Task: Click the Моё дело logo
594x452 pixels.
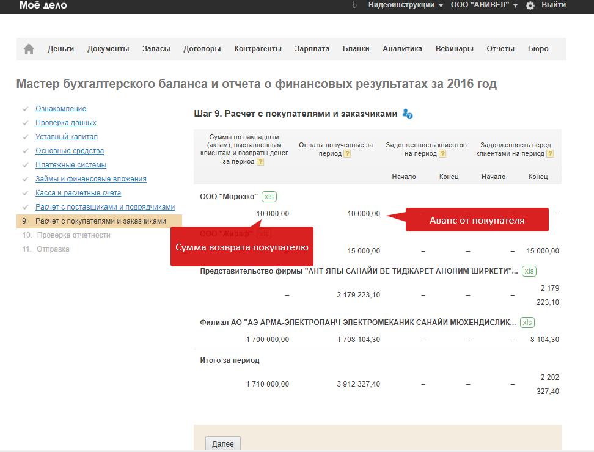Action: pos(43,5)
